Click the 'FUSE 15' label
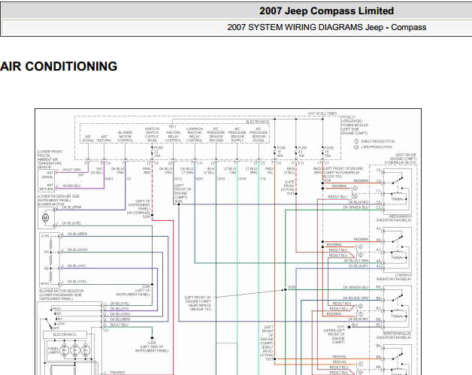 coord(328,150)
